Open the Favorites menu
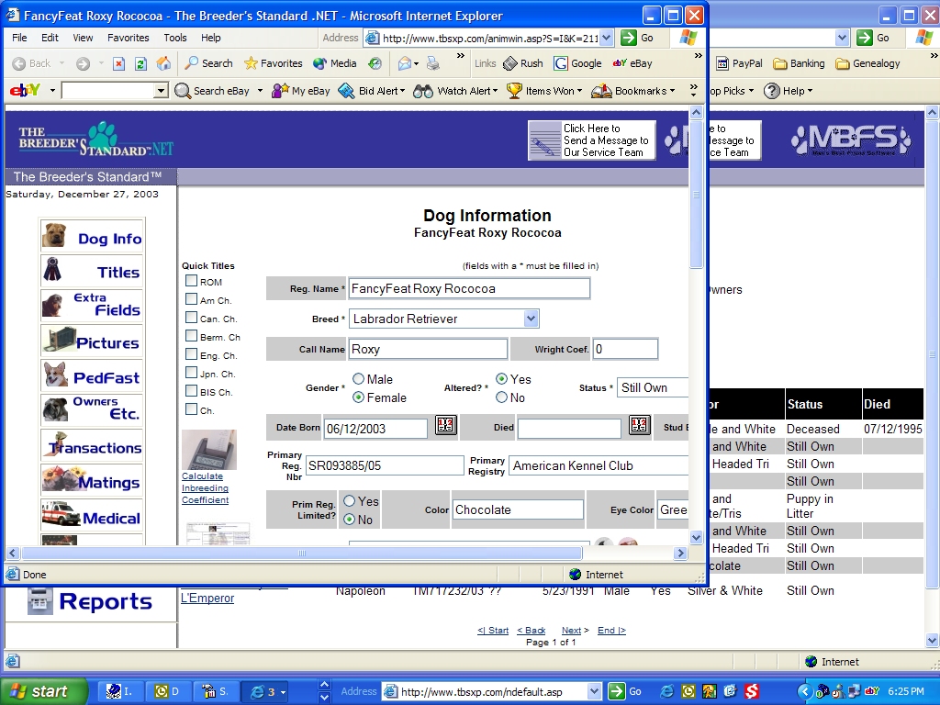The image size is (940, 705). 128,38
